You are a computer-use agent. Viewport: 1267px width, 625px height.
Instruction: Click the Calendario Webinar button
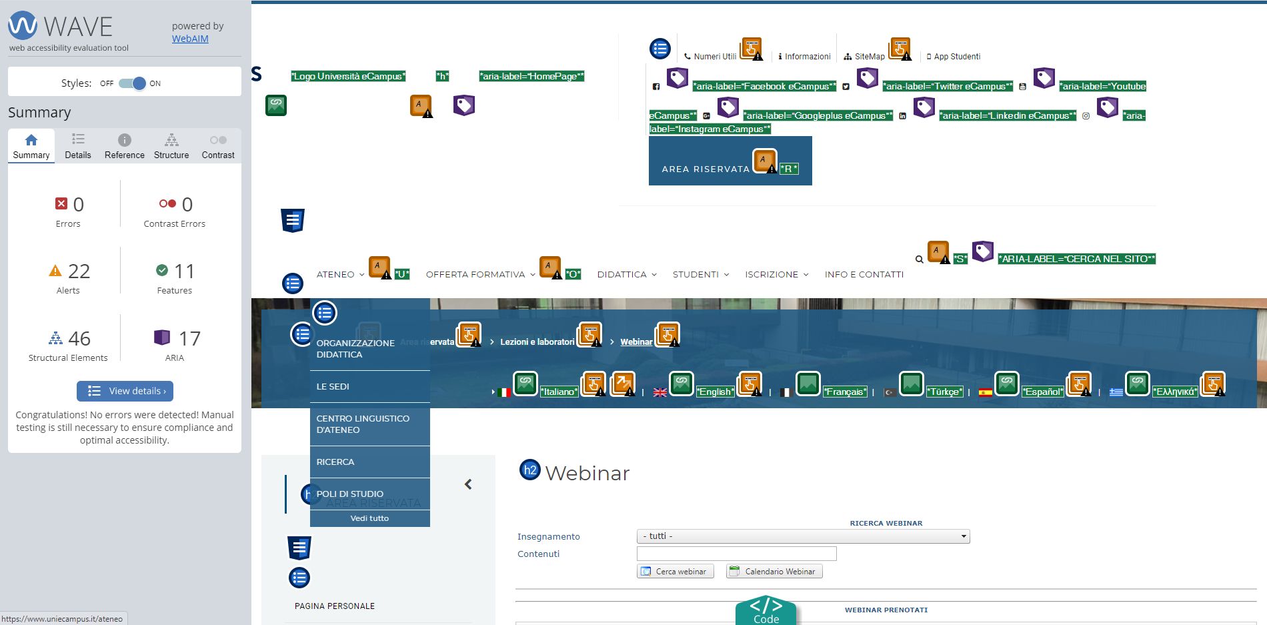tap(774, 572)
